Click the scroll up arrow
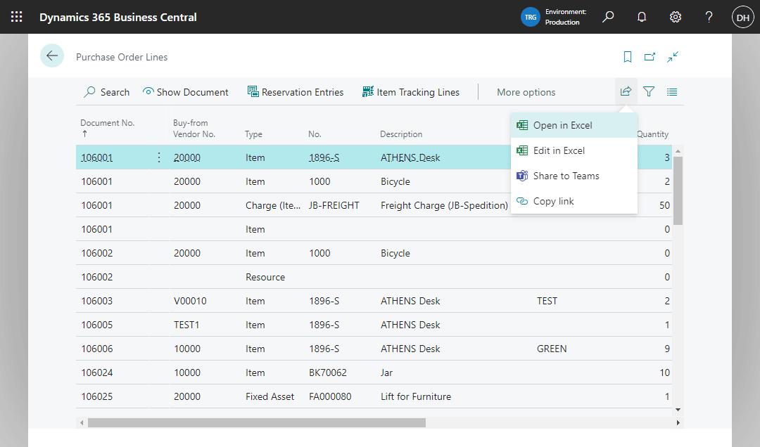The width and height of the screenshot is (760, 447). (678, 151)
